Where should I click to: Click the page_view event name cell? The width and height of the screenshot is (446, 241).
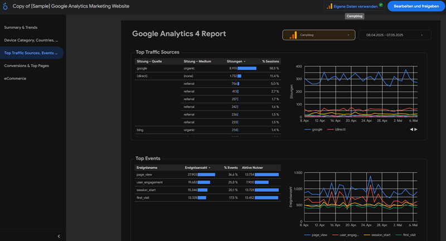[144, 175]
